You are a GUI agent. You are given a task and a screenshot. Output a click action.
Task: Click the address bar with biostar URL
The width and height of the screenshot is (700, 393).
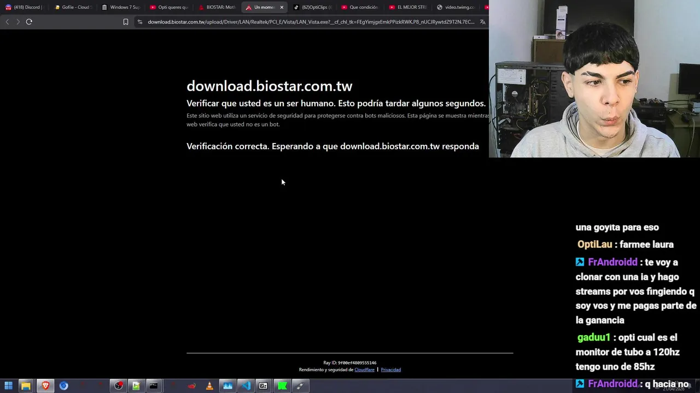pos(311,22)
